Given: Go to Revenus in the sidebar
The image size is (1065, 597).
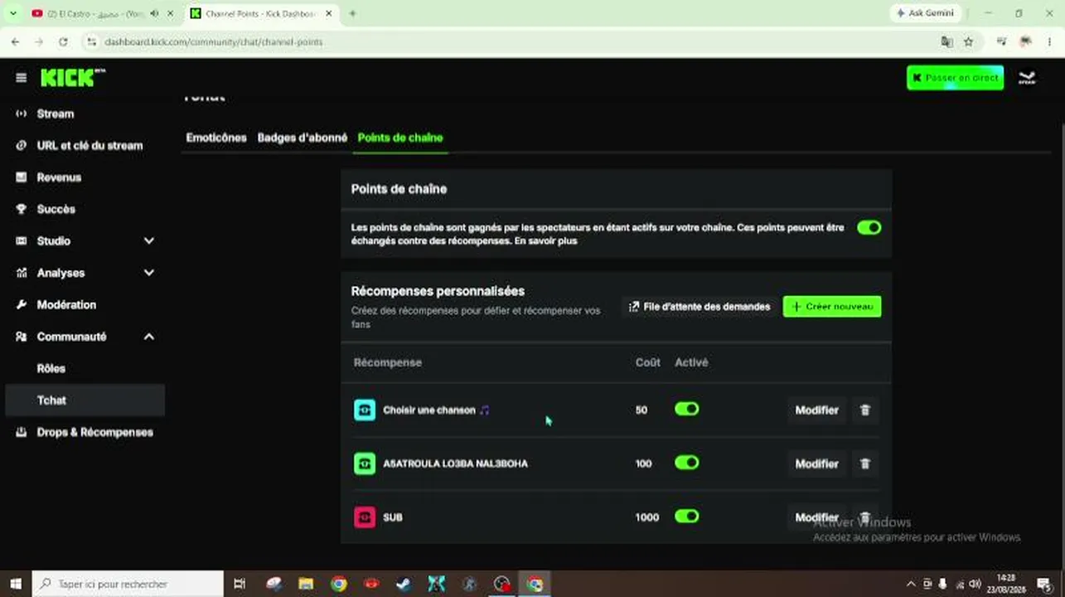Looking at the screenshot, I should (59, 177).
